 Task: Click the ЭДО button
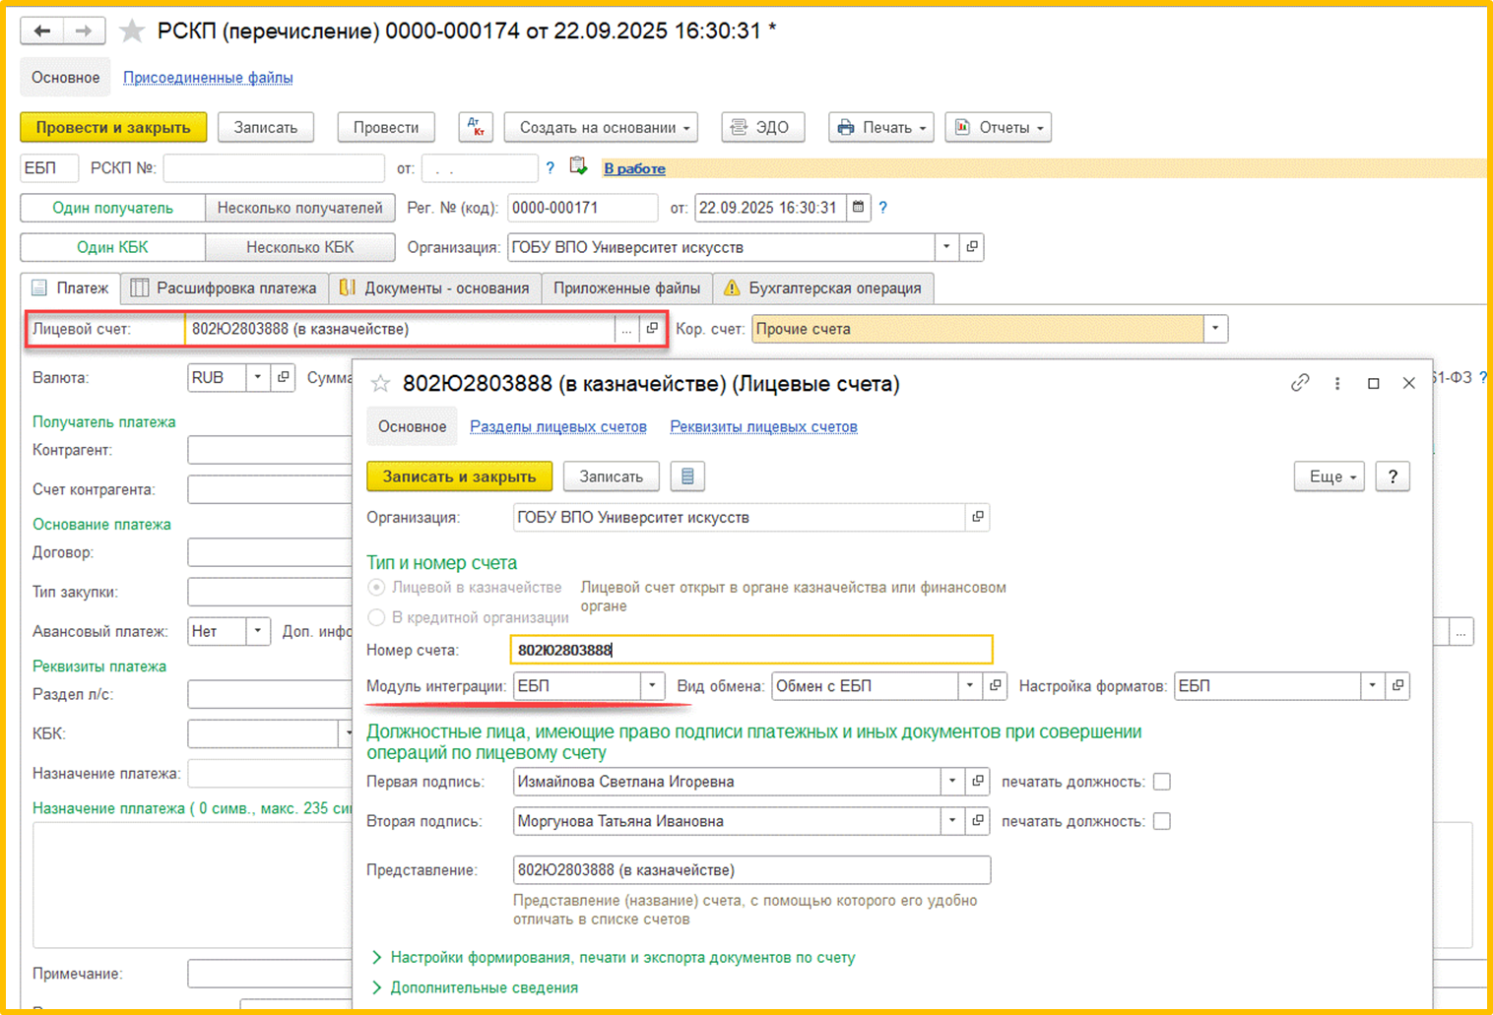763,127
